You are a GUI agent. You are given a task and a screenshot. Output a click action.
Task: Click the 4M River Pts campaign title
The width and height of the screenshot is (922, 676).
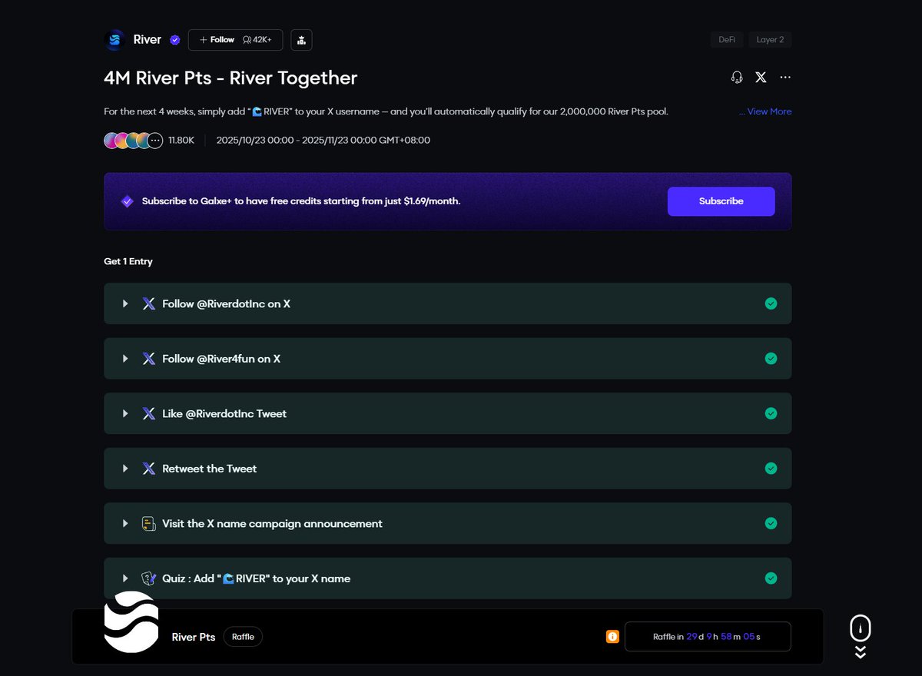pos(230,78)
